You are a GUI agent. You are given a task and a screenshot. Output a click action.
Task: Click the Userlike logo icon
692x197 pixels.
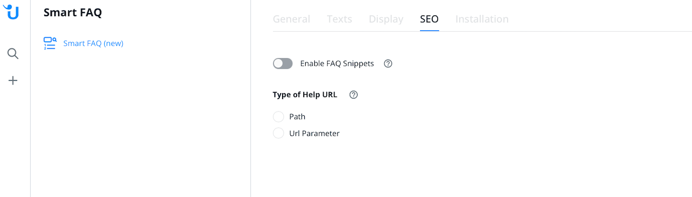coord(12,12)
